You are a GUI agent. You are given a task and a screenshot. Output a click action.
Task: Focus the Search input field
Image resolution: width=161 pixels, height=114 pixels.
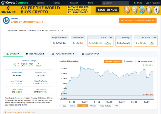[x=115, y=3]
